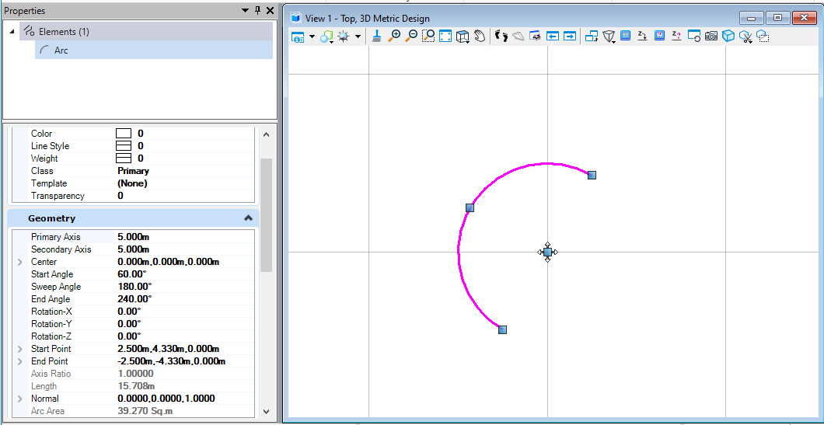824x425 pixels.
Task: Click the Fit View icon
Action: [445, 37]
